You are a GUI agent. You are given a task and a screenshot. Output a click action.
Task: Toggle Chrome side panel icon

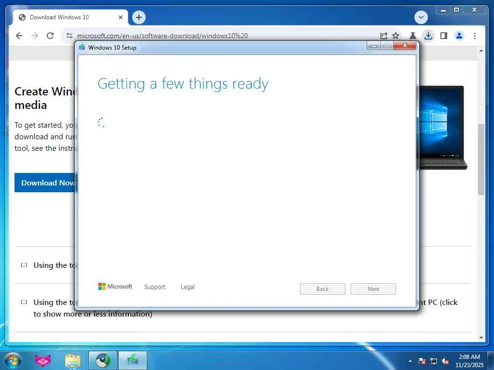point(444,36)
